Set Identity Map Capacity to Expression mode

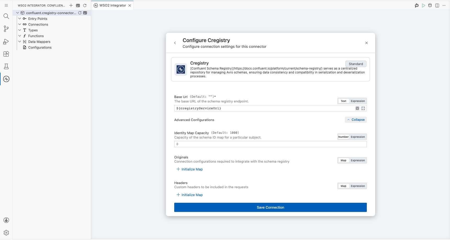pyautogui.click(x=358, y=137)
